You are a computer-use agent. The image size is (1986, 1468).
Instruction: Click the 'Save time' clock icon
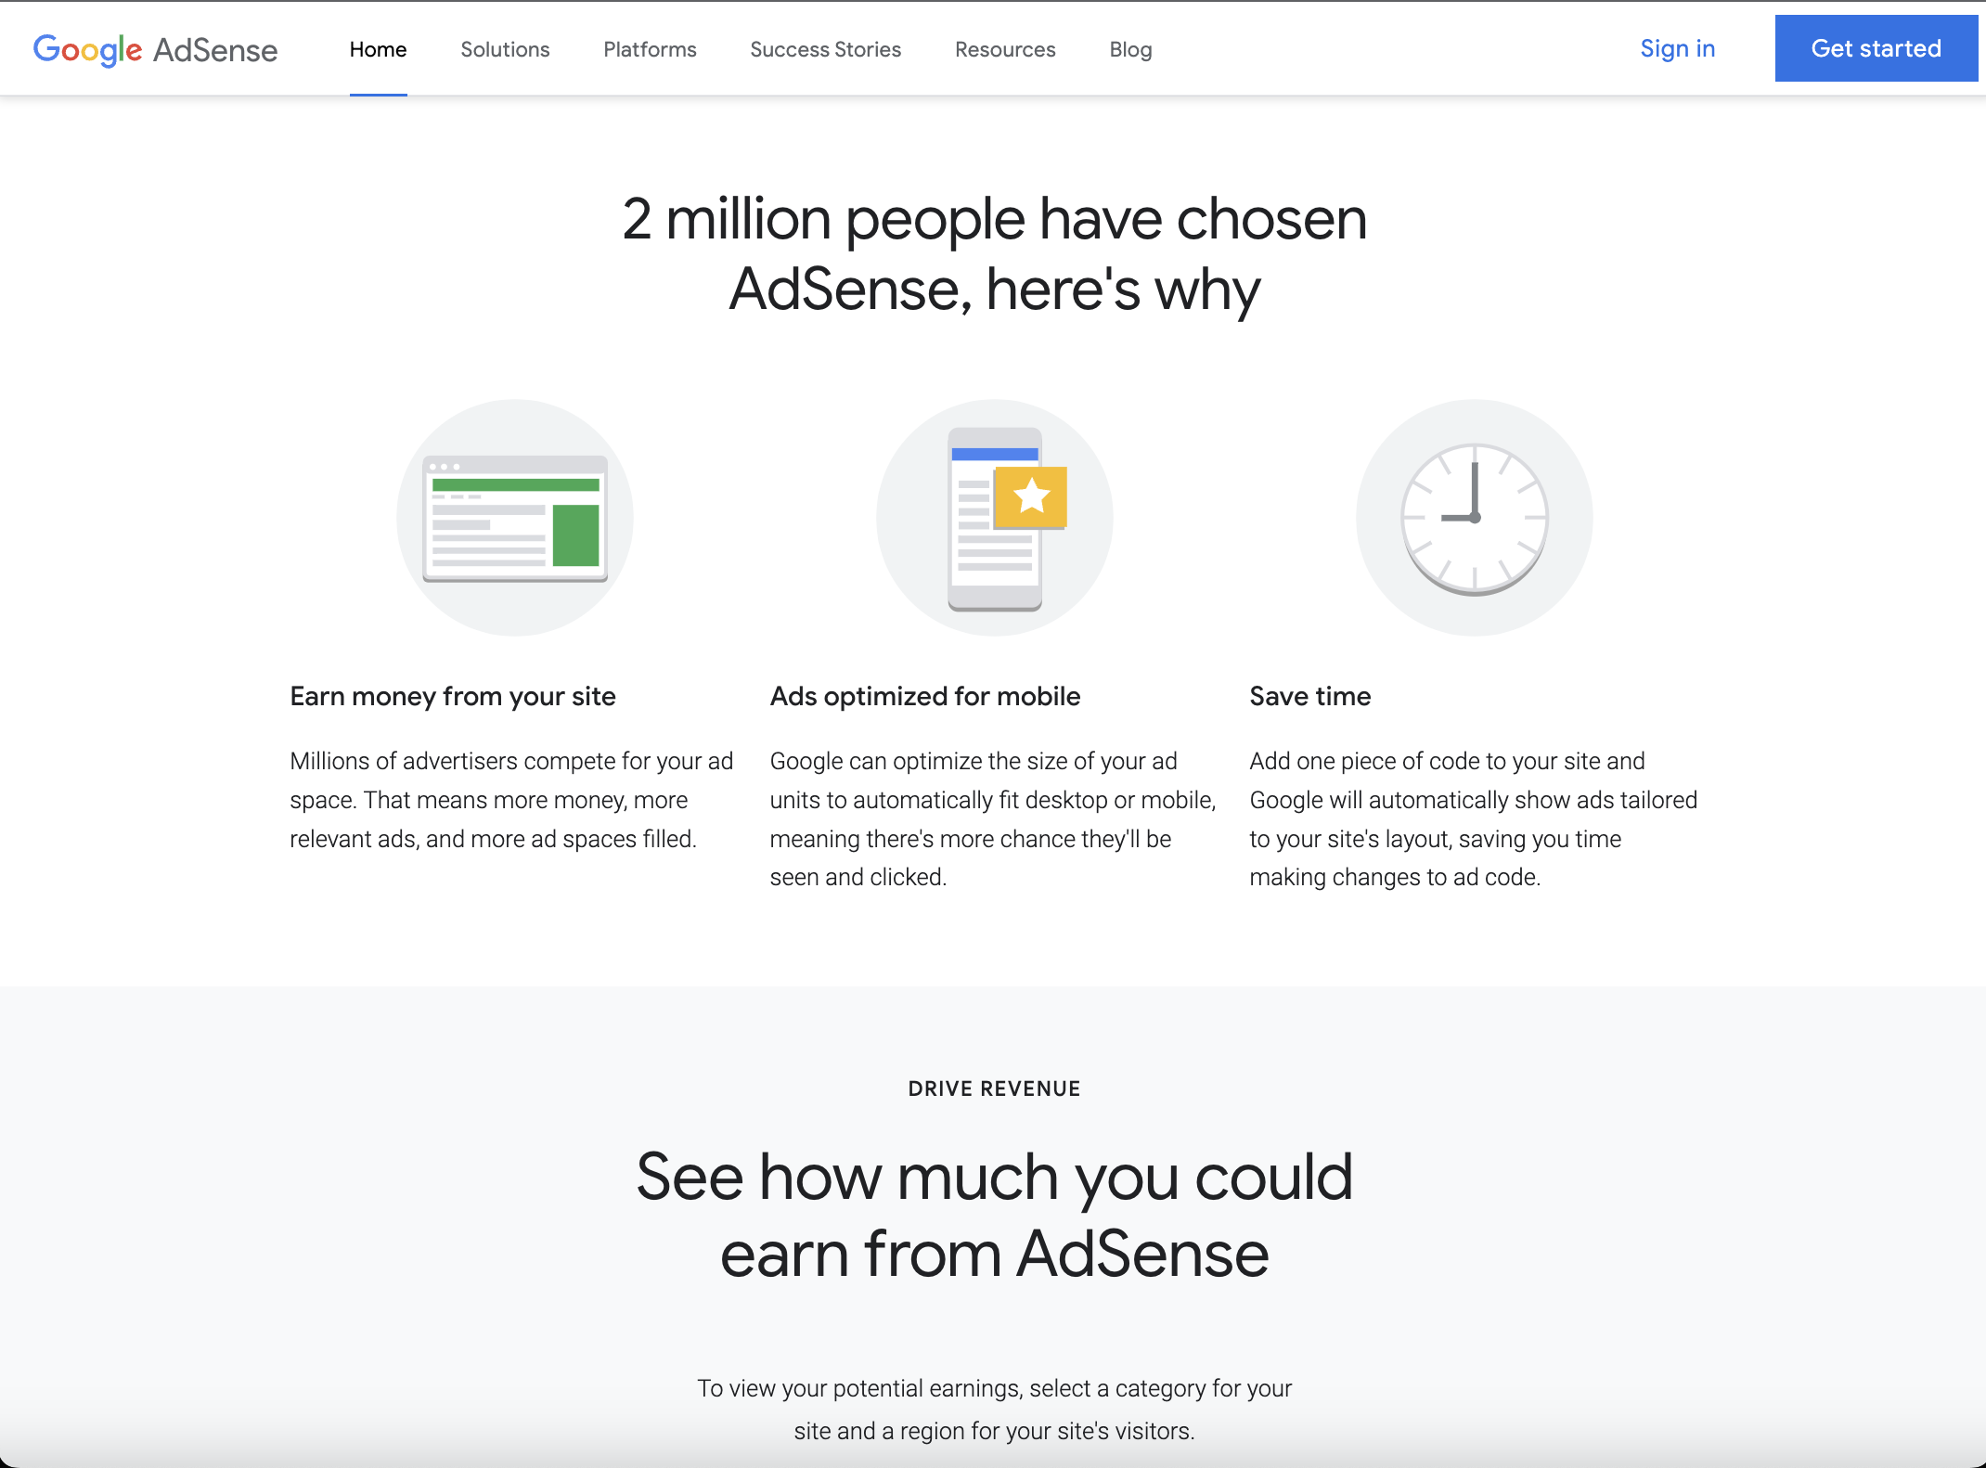[1473, 517]
